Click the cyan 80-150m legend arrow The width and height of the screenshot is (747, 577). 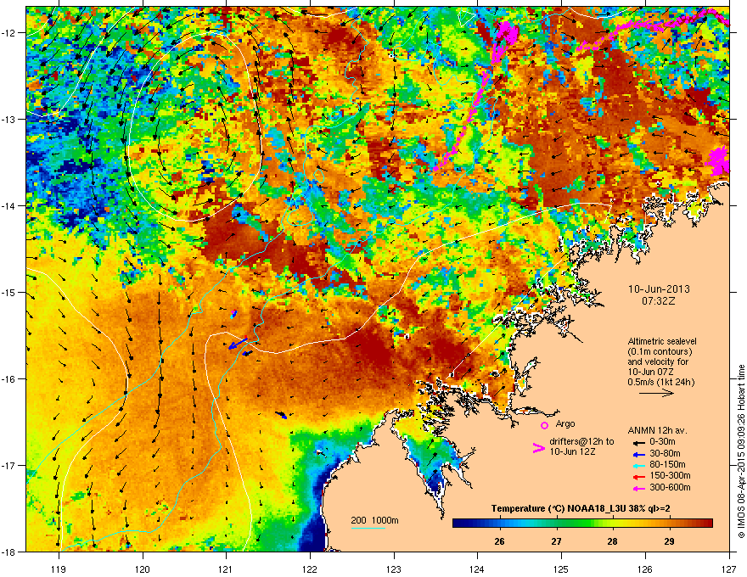tap(638, 466)
